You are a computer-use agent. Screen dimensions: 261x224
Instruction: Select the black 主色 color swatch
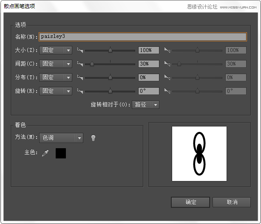pyautogui.click(x=61, y=153)
